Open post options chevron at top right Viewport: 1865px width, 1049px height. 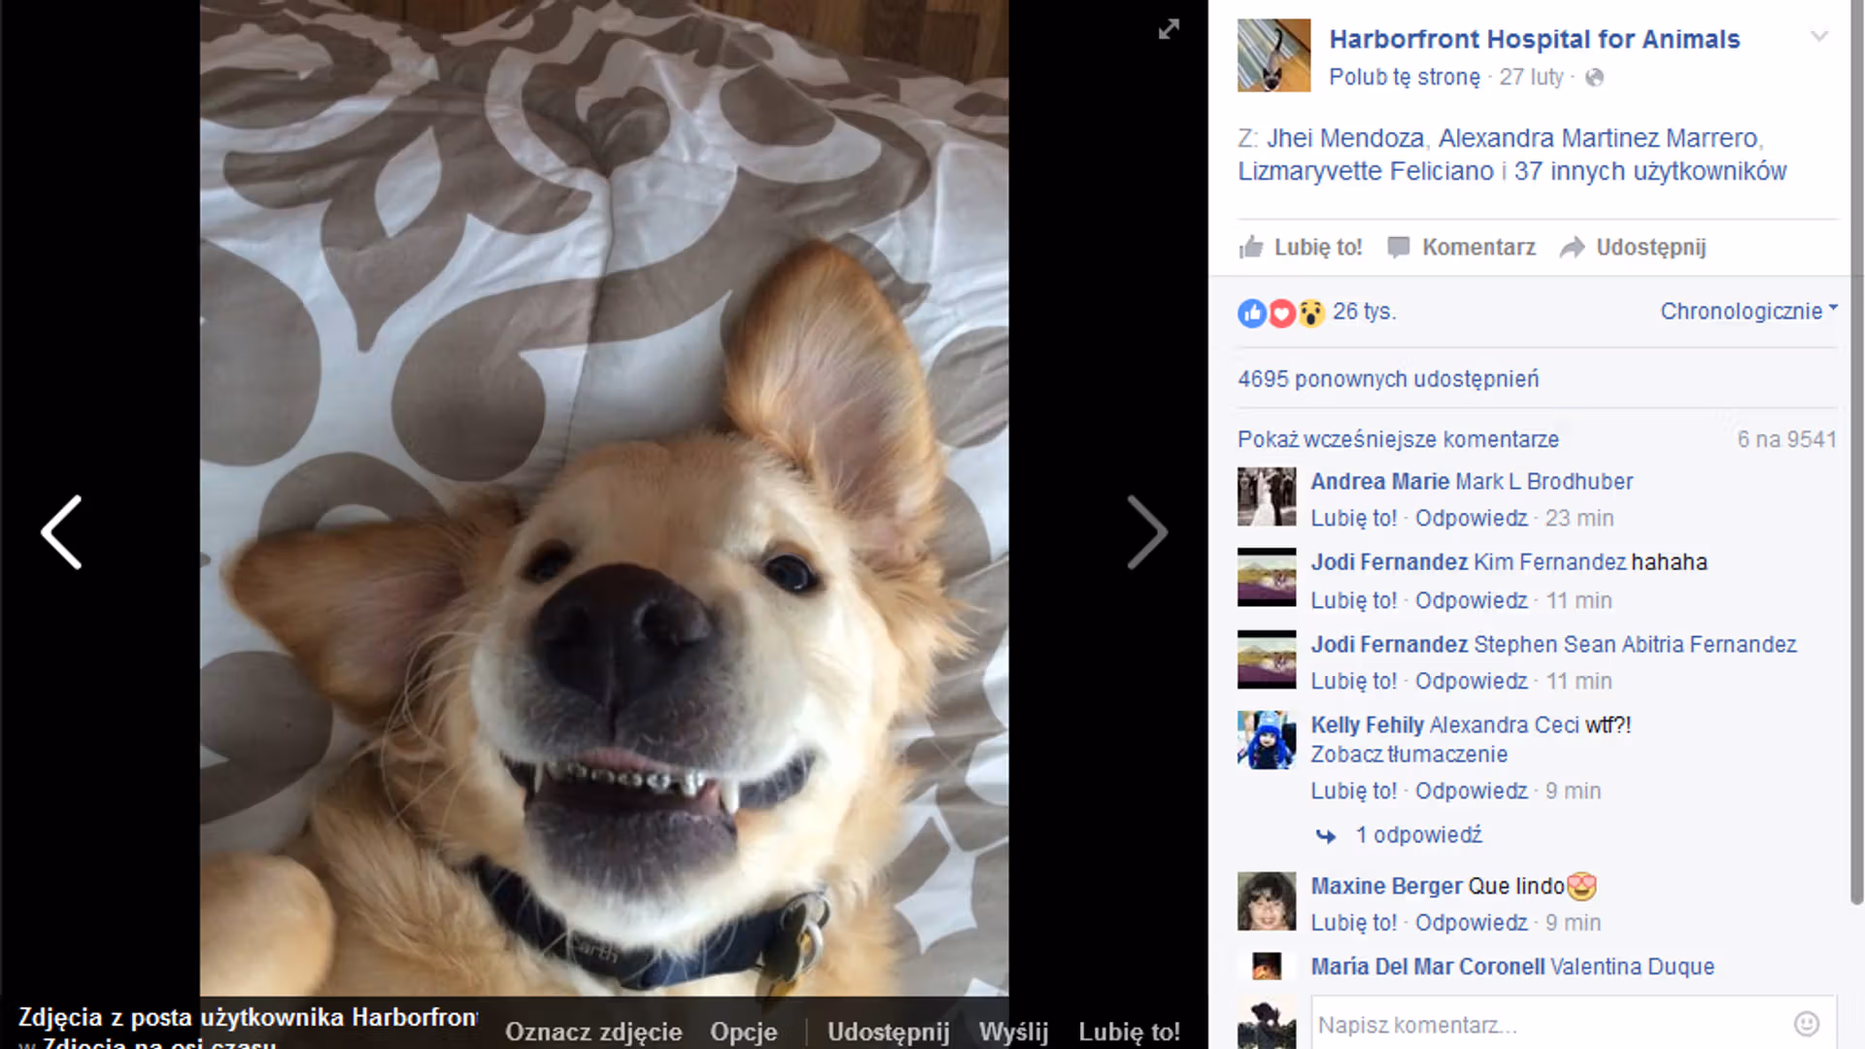coord(1819,37)
